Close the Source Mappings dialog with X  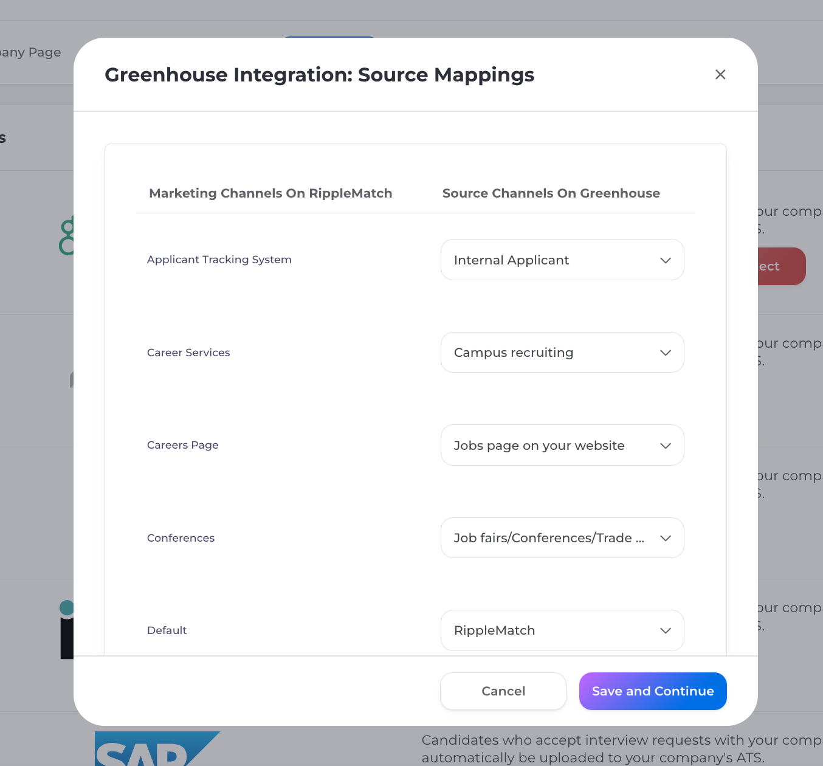(720, 74)
